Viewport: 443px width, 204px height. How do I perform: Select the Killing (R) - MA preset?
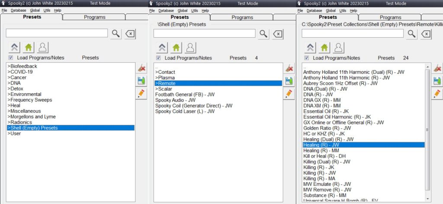coord(319,178)
